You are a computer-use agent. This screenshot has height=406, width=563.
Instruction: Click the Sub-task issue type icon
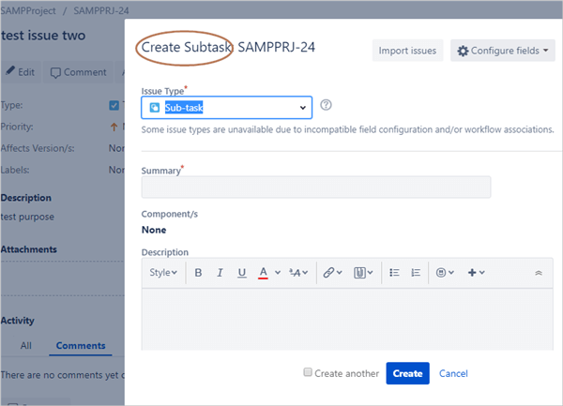tap(155, 108)
